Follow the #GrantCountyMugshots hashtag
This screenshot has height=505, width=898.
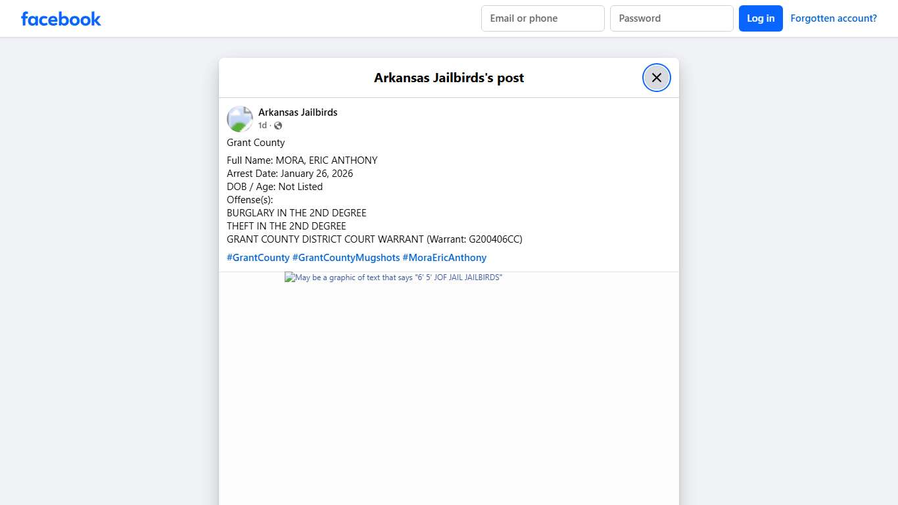coord(346,258)
